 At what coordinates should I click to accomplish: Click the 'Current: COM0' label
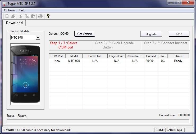click(58, 34)
